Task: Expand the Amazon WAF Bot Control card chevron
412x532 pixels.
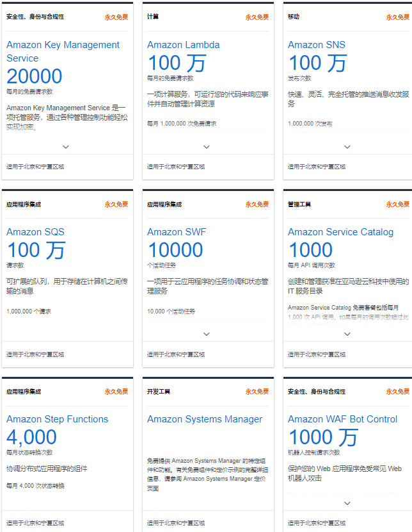Action: click(x=347, y=503)
